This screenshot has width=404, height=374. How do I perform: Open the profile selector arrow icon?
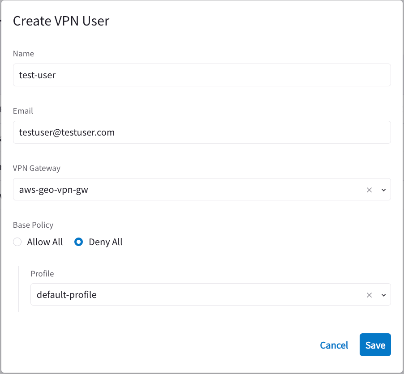point(383,294)
